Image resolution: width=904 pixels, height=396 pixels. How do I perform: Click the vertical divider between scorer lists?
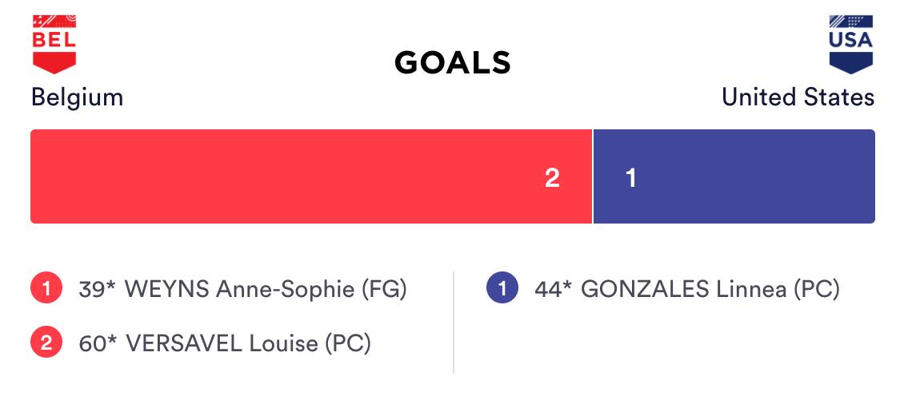pyautogui.click(x=454, y=323)
